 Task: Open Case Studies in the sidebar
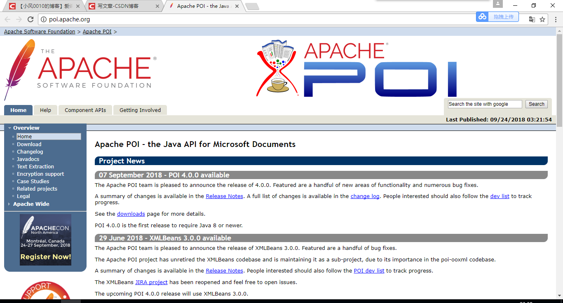[33, 181]
